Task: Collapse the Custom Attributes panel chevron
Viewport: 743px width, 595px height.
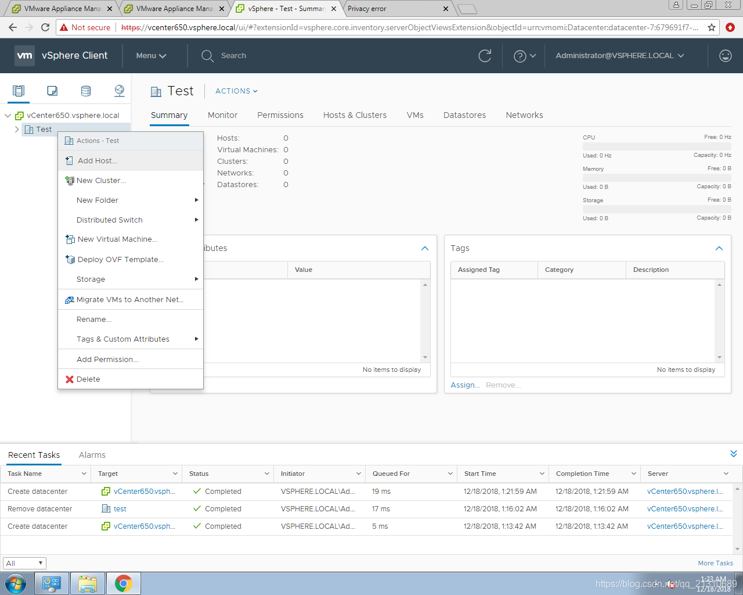Action: [x=425, y=248]
